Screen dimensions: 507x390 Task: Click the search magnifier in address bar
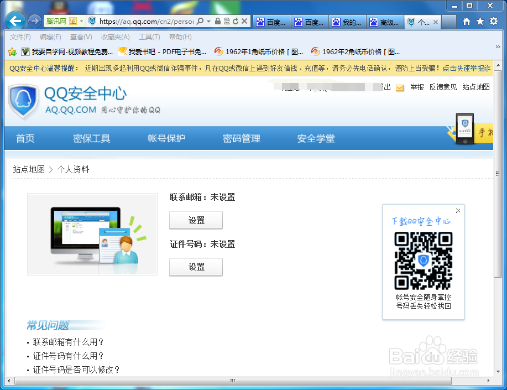(201, 22)
